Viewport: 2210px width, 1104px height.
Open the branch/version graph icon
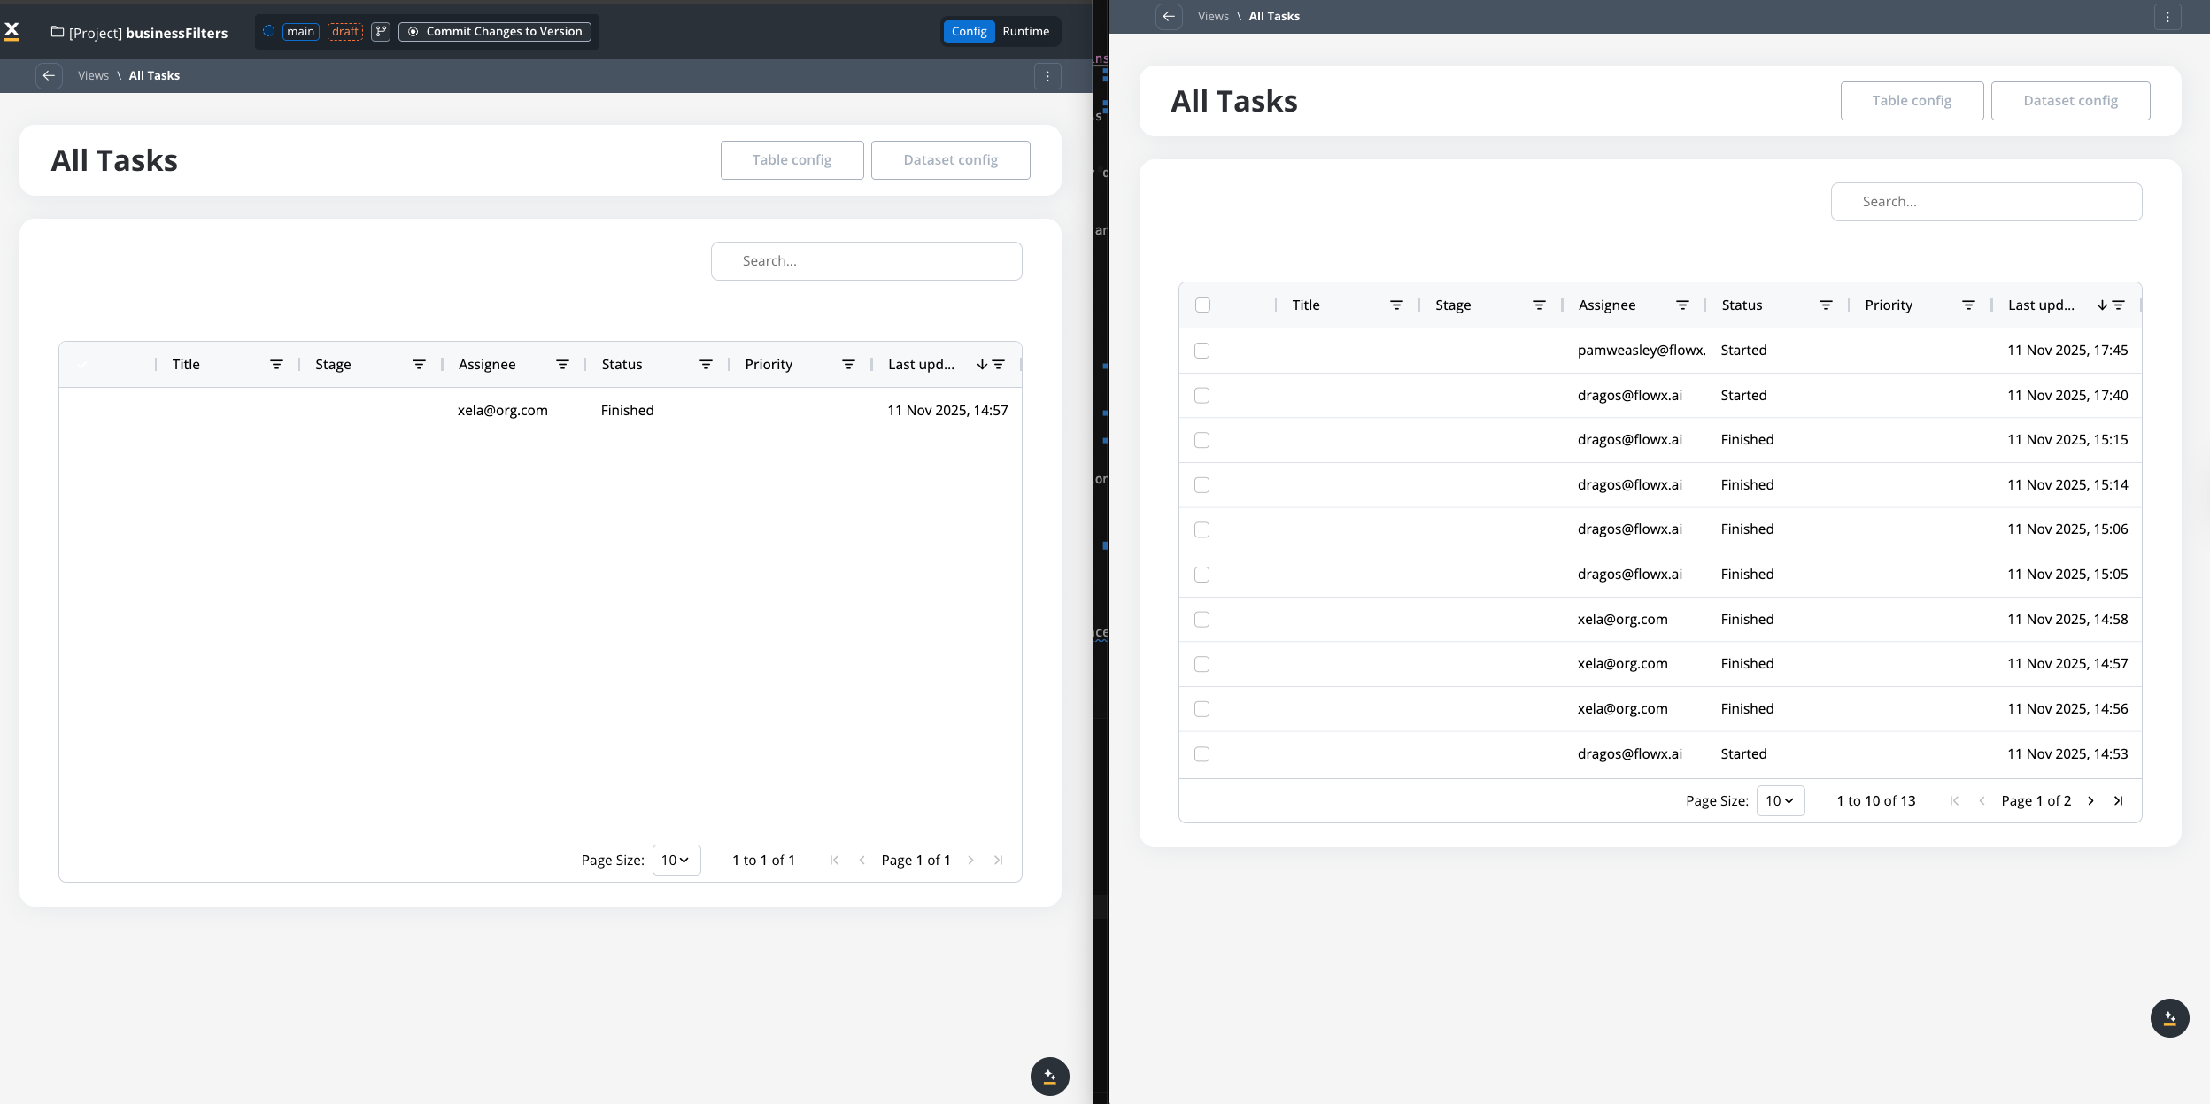381,31
